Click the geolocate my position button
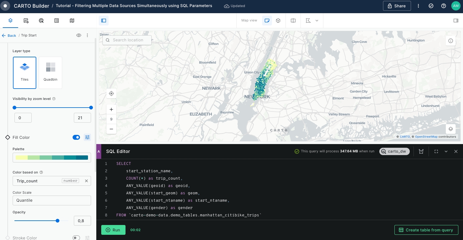463x240 pixels. [x=111, y=93]
